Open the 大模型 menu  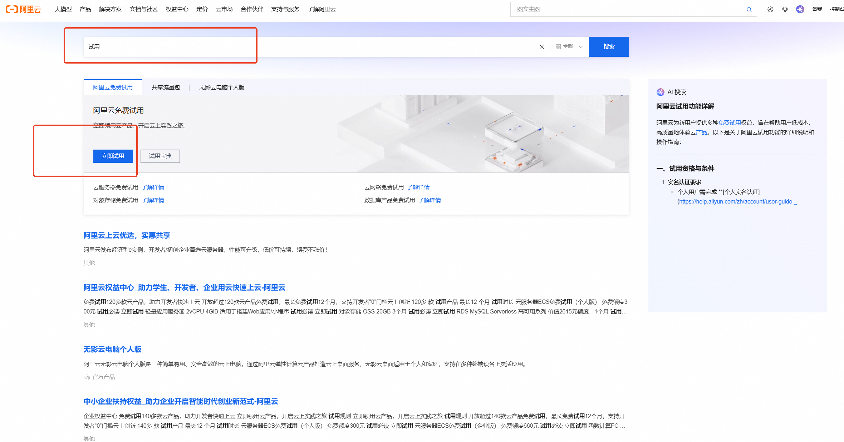(x=63, y=9)
